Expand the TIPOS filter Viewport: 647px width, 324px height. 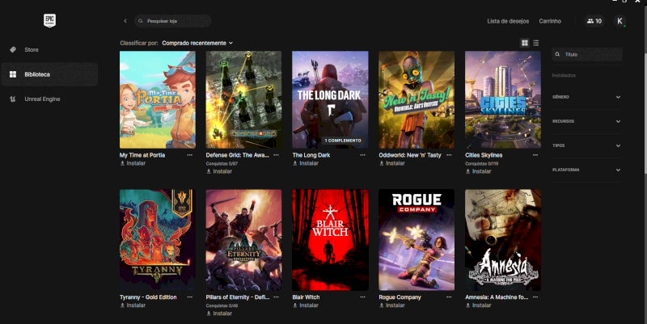click(586, 145)
